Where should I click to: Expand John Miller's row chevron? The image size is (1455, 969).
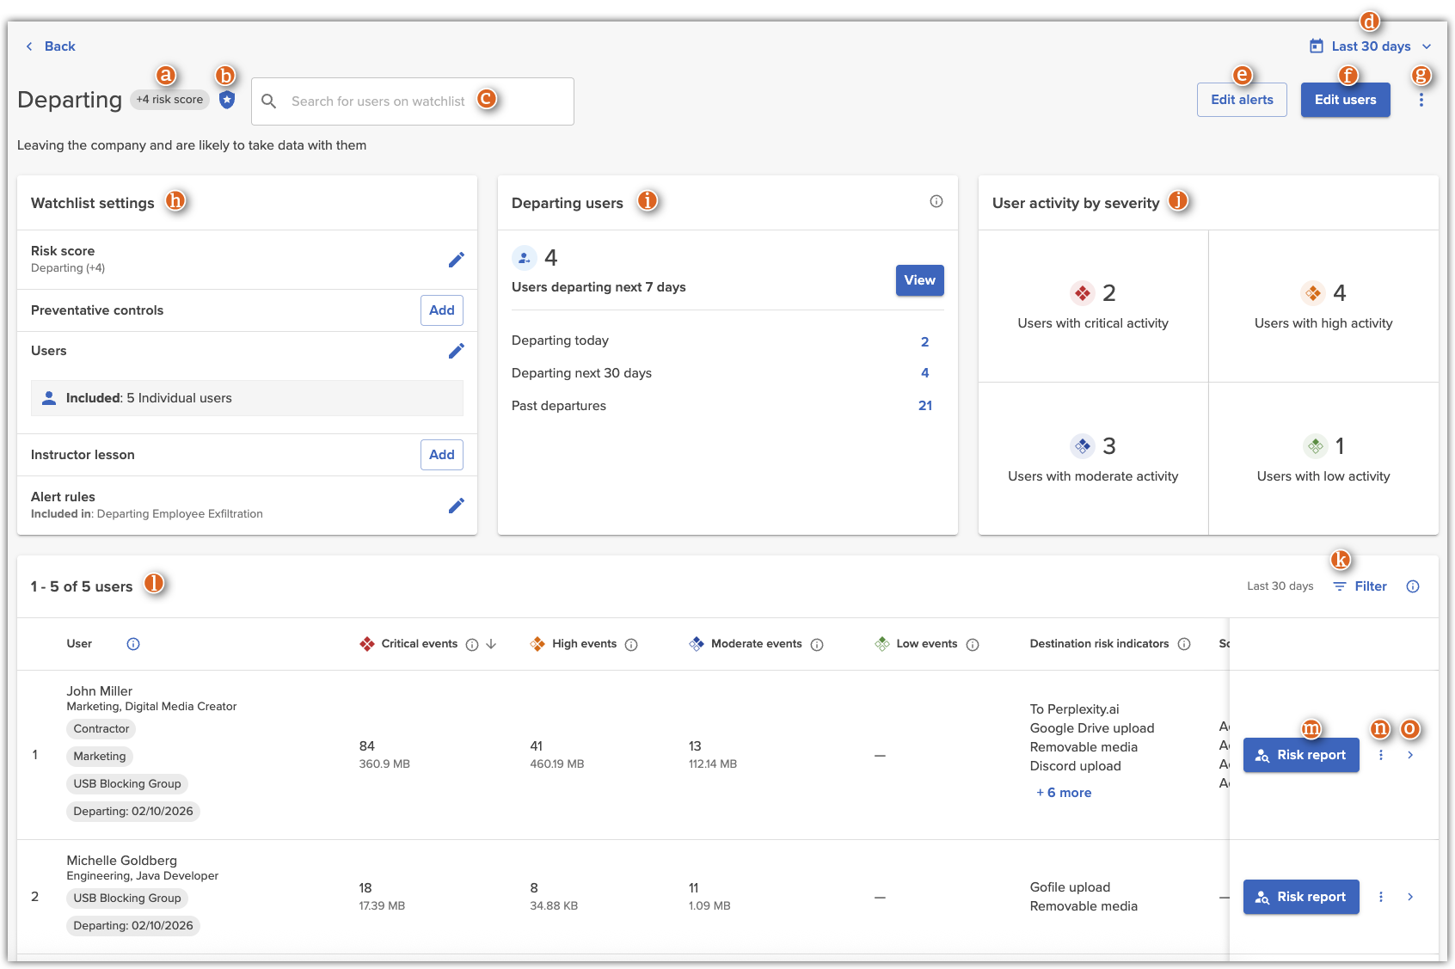(x=1410, y=755)
